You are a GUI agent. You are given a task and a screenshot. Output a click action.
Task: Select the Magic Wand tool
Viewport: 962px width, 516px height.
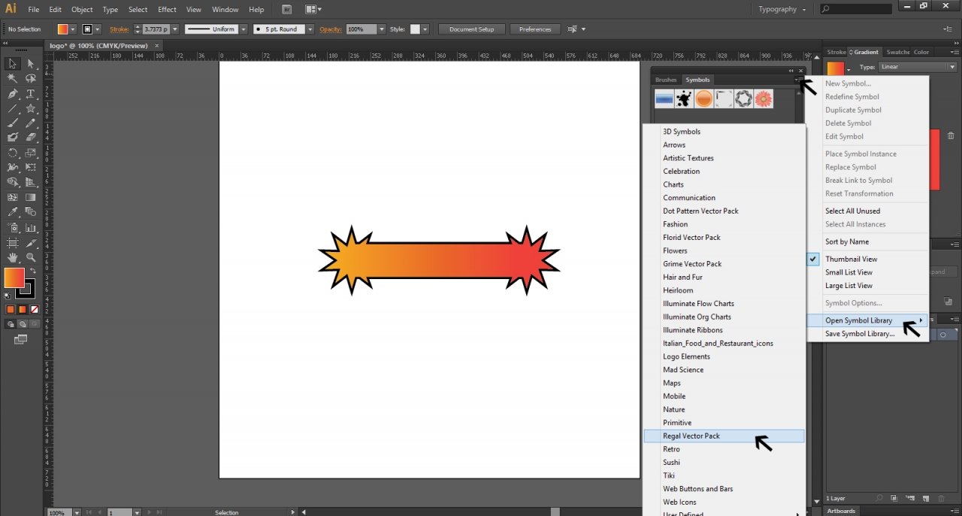(13, 79)
